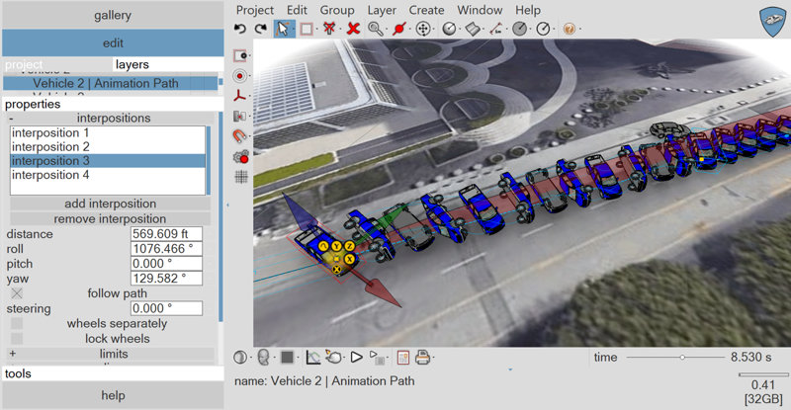Click the red magnet snap icon
The image size is (791, 410).
239,135
